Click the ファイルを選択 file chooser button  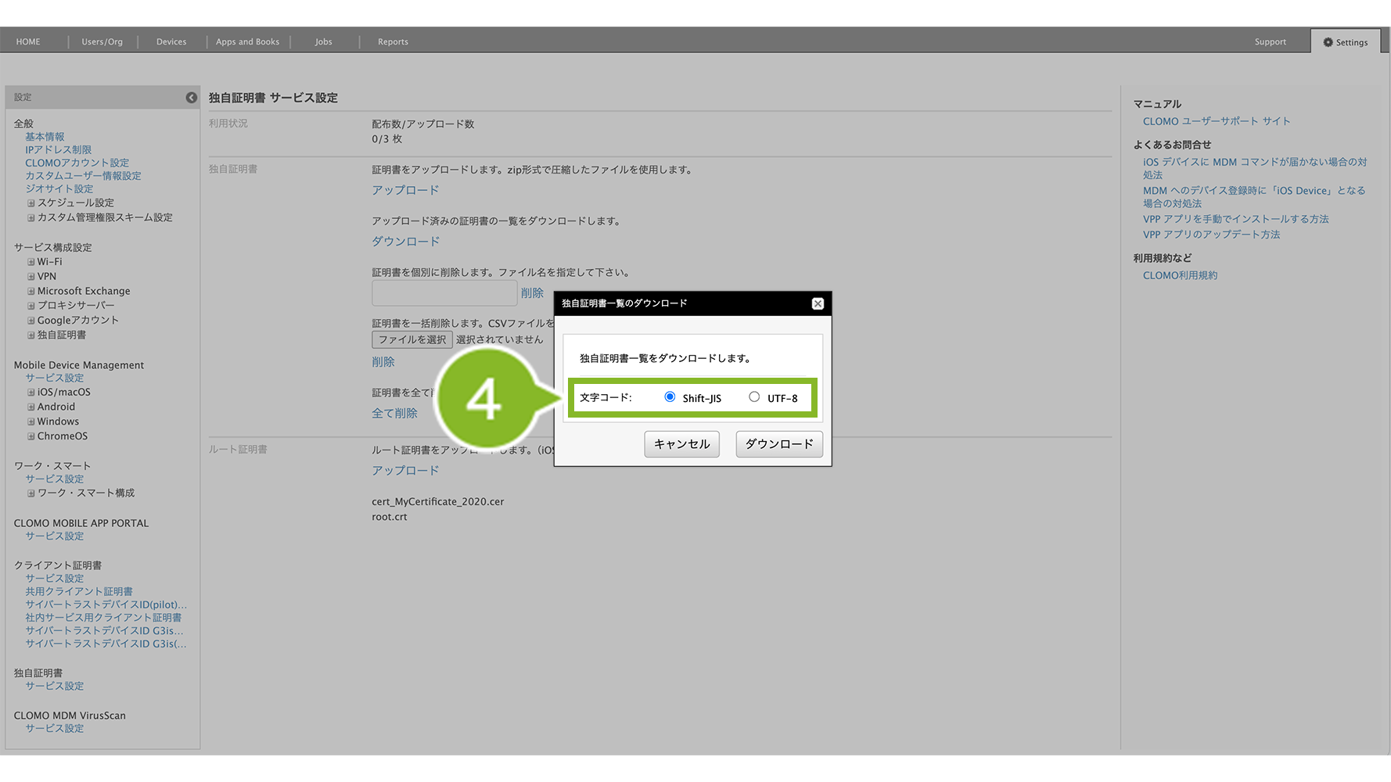(x=412, y=339)
